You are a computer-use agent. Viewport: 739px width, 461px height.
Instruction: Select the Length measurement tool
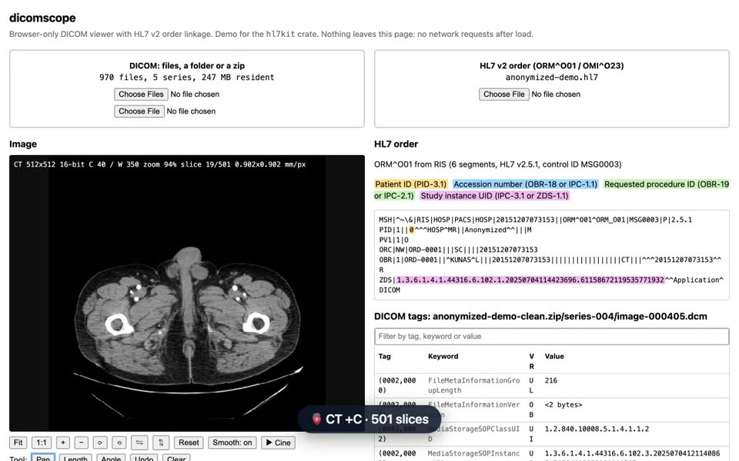tap(75, 458)
